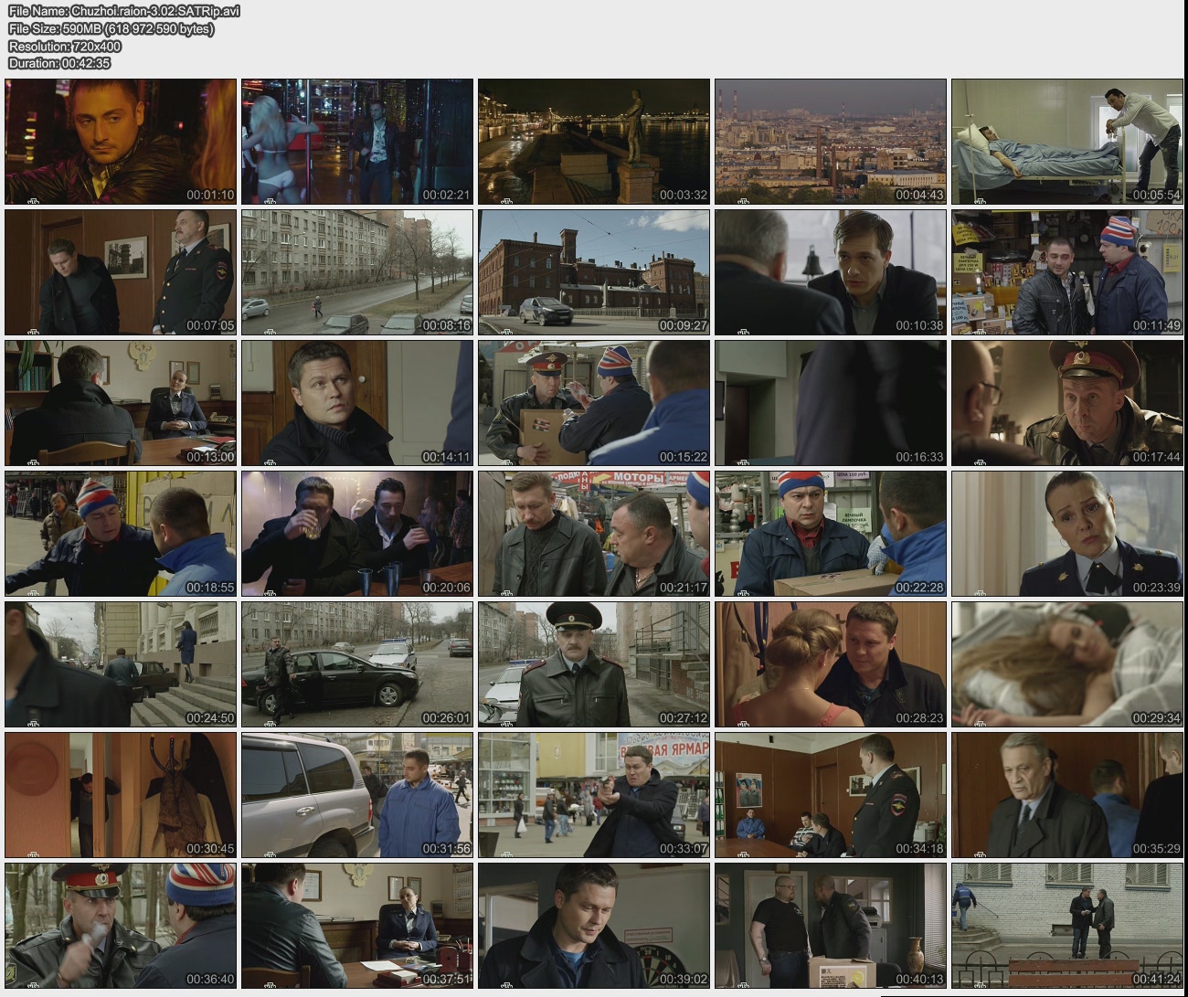The image size is (1188, 997).
Task: Click the bar drinking frame at 00:20:06
Action: [357, 534]
